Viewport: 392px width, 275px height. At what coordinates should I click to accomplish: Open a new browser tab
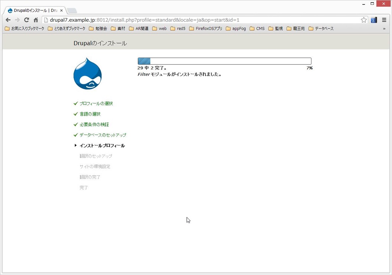pos(72,10)
